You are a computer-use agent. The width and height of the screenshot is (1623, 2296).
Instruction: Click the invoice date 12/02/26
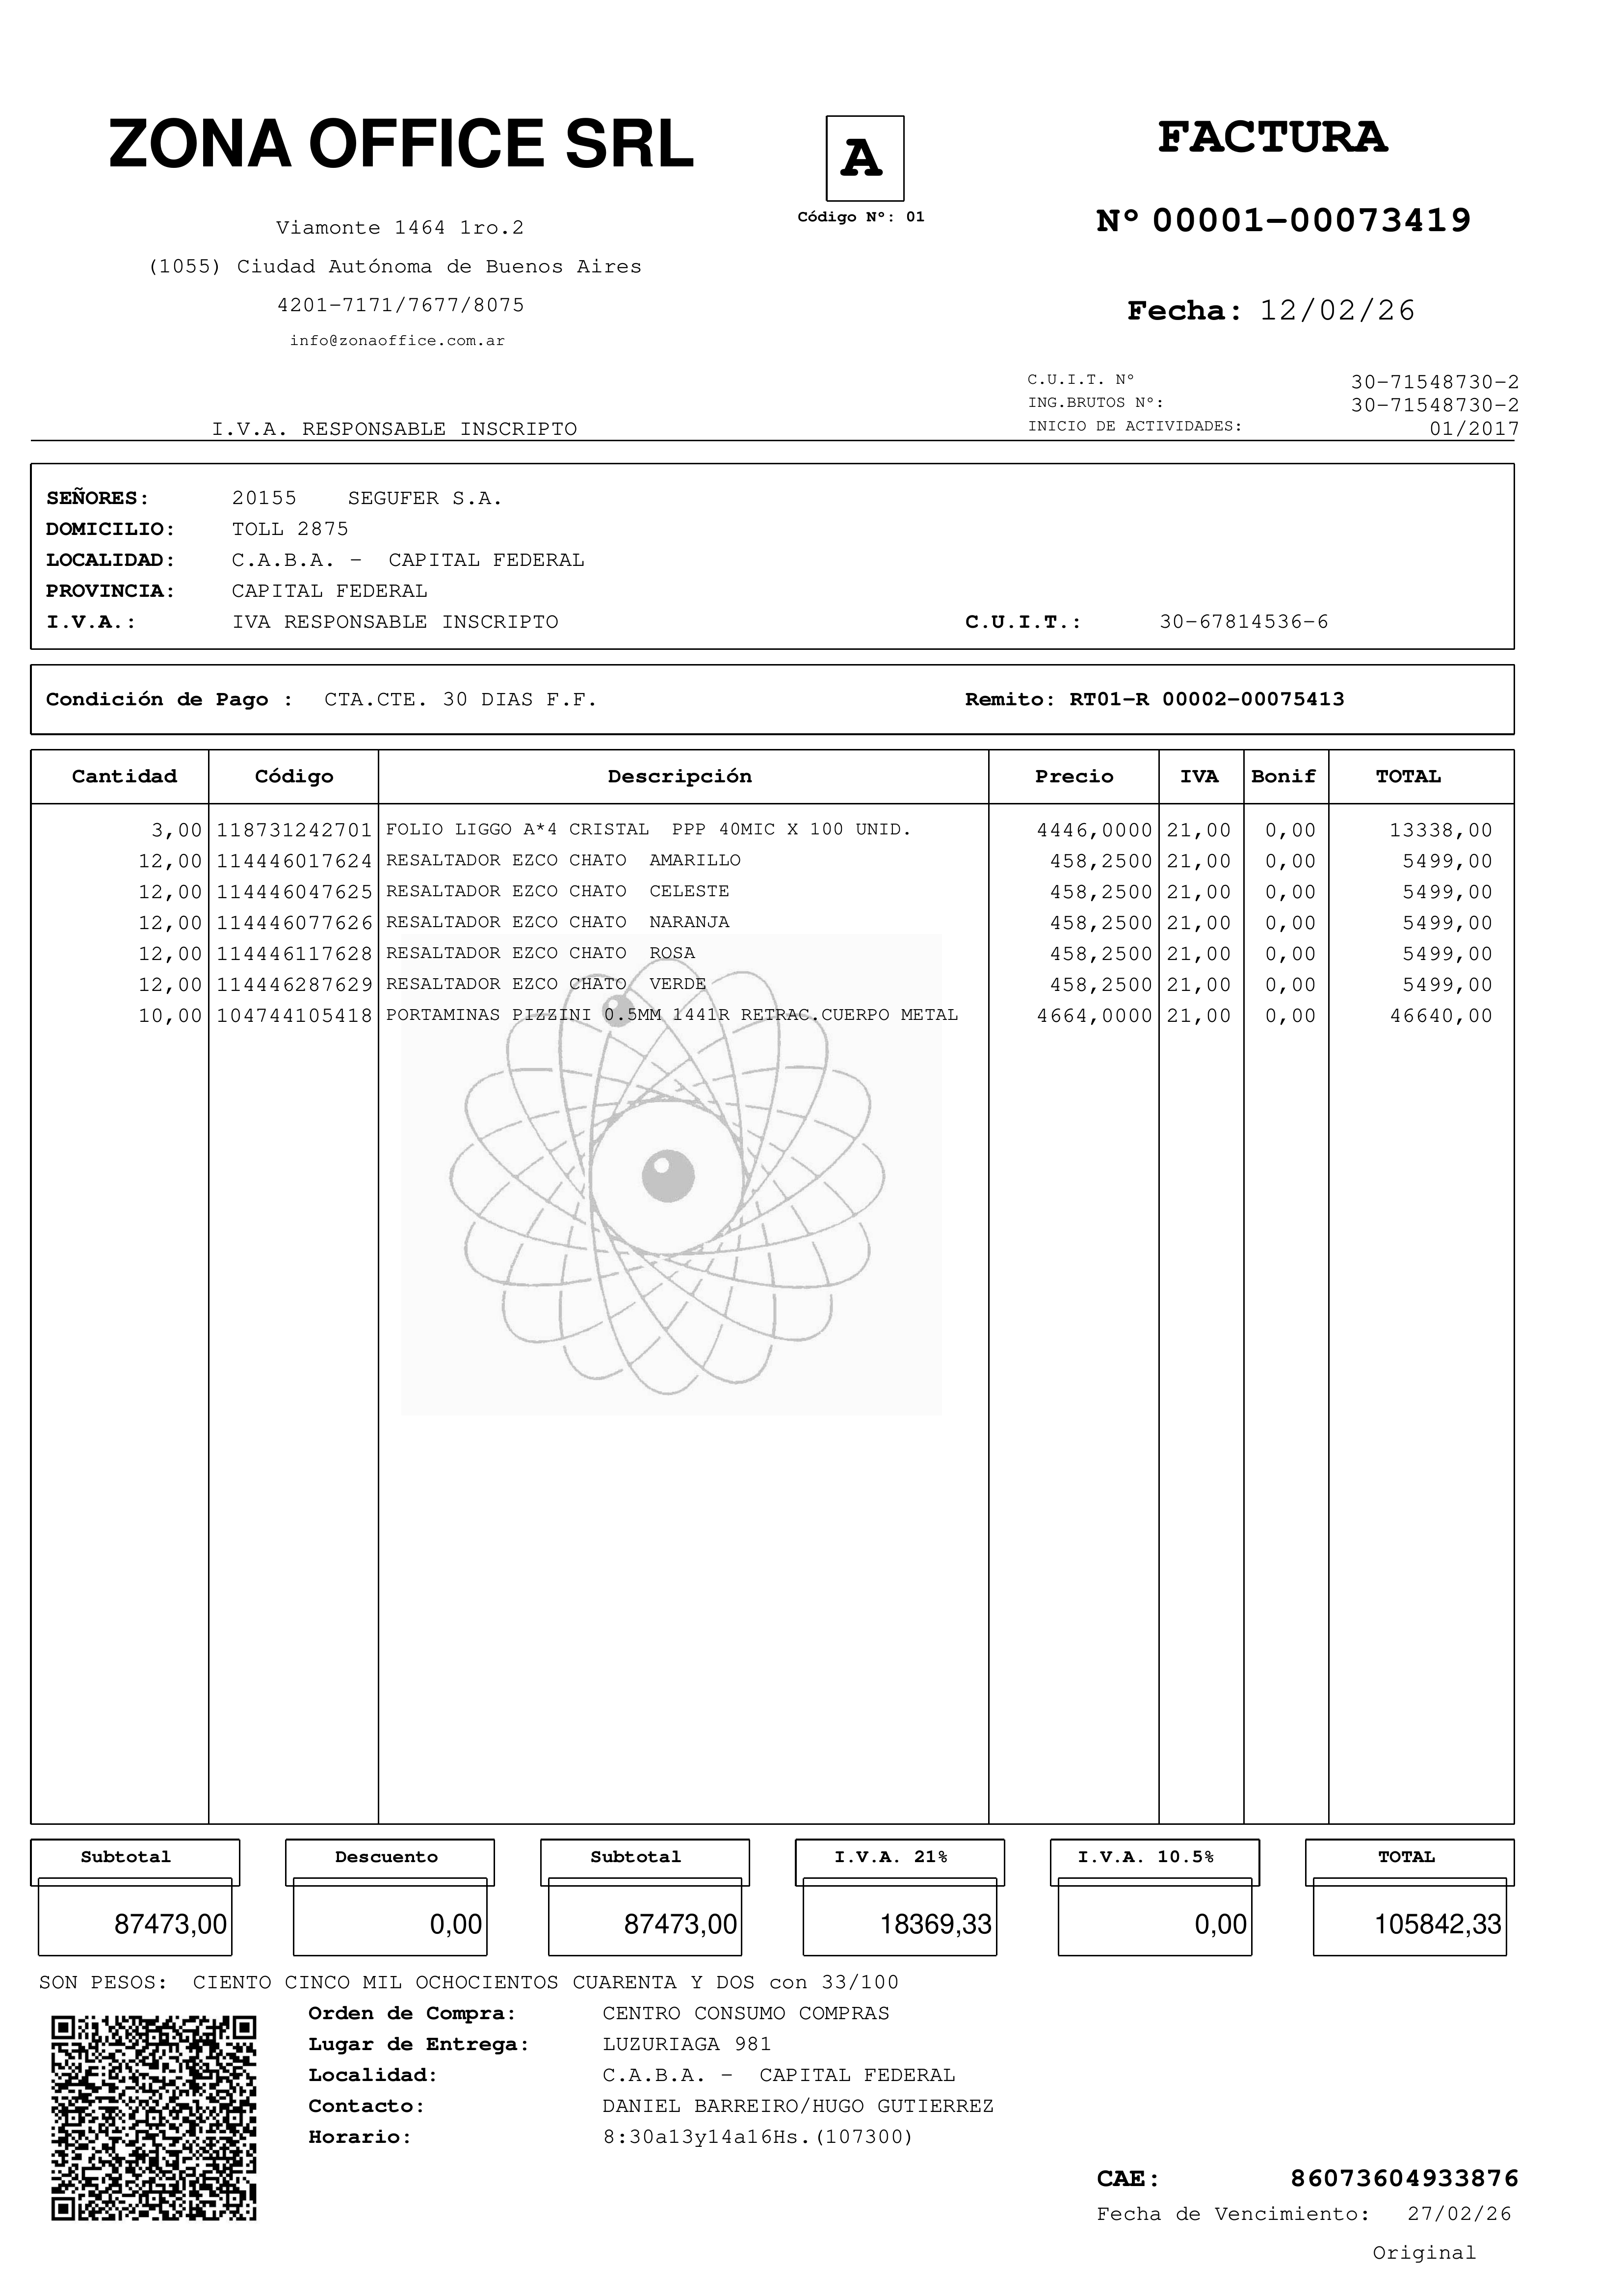1337,311
